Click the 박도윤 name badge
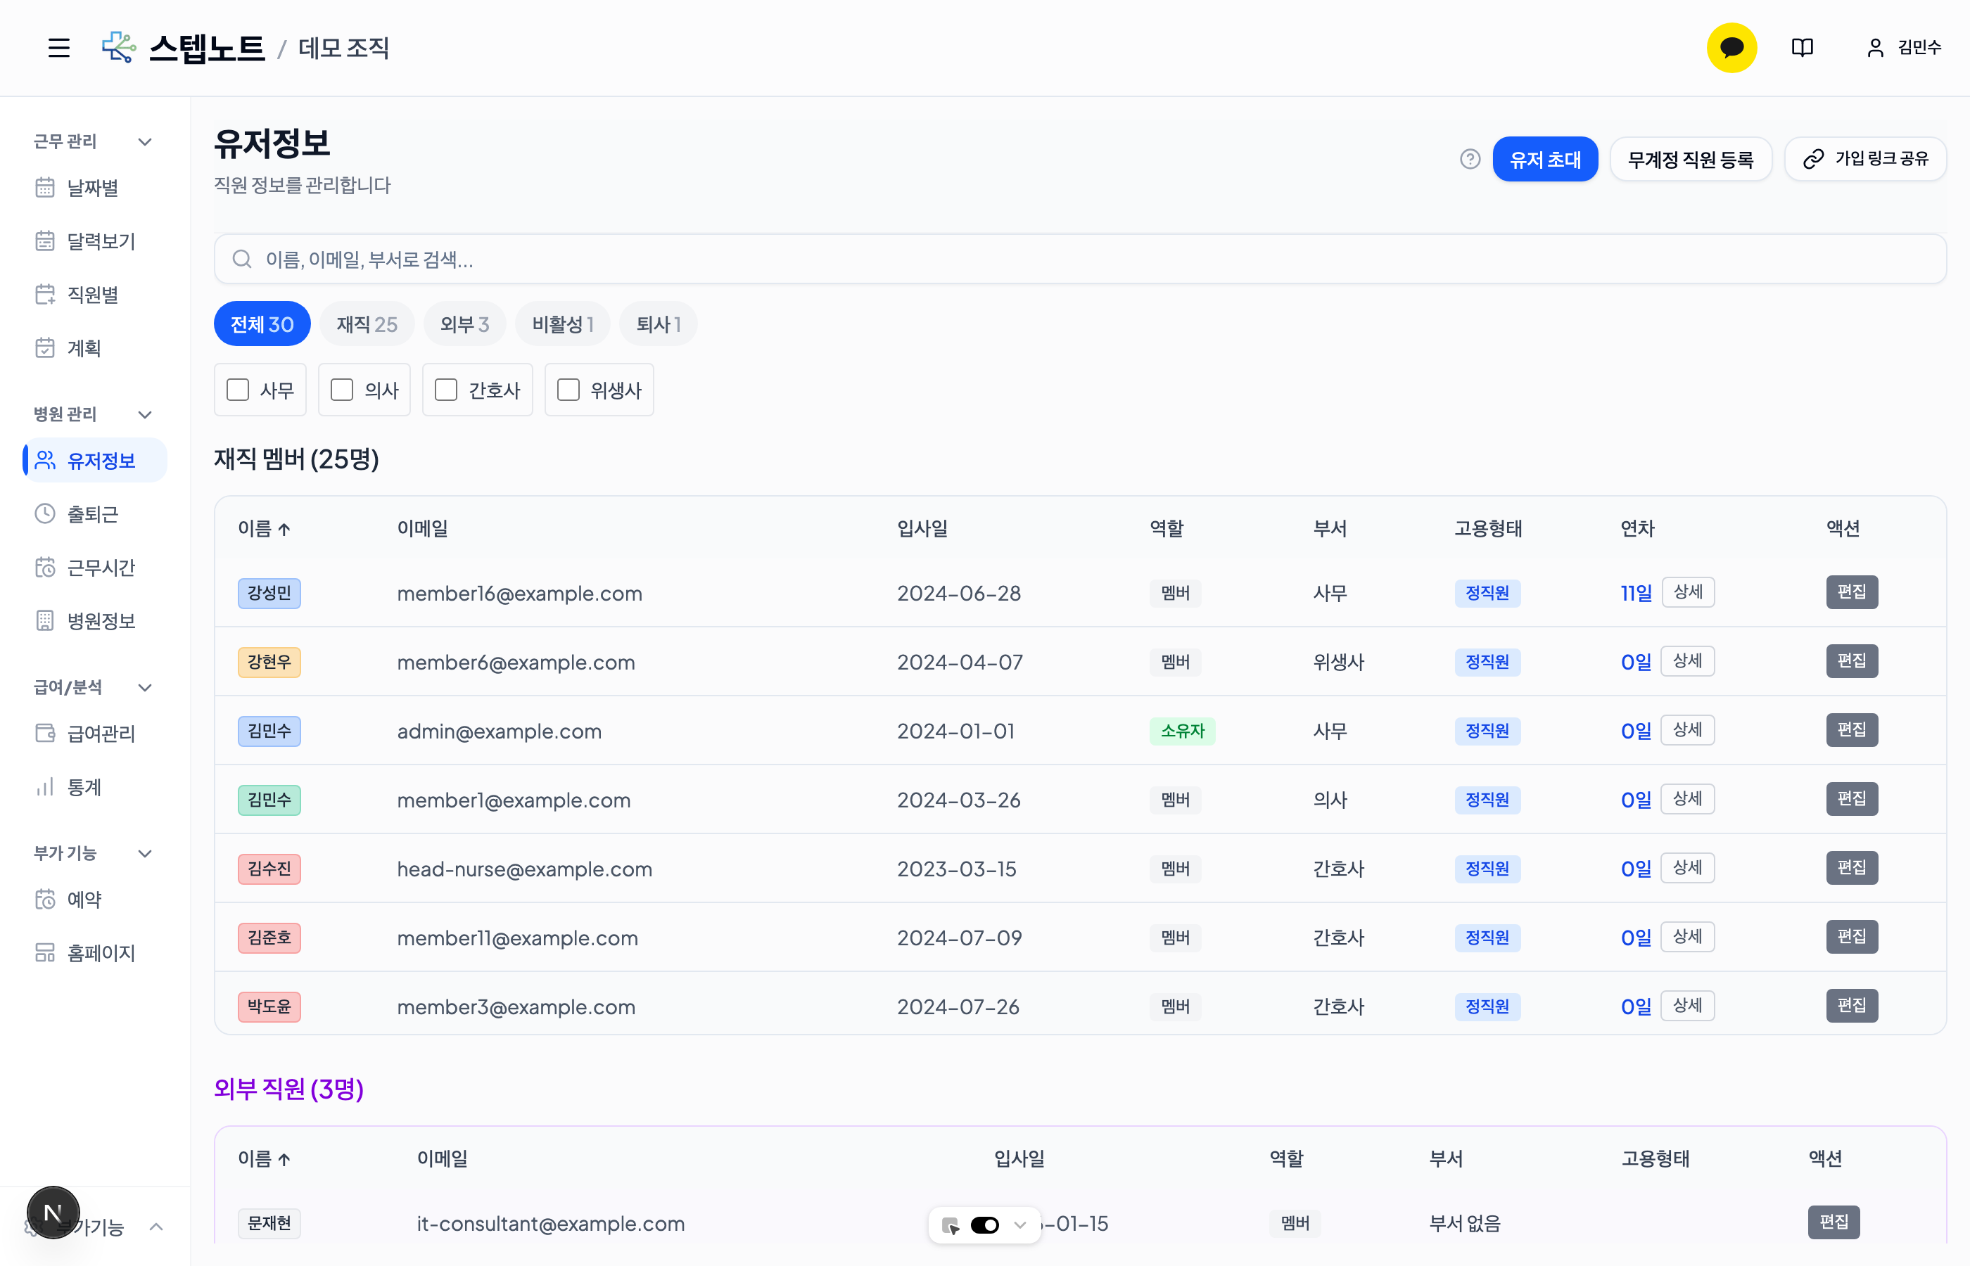Viewport: 1970px width, 1266px height. pyautogui.click(x=269, y=1006)
